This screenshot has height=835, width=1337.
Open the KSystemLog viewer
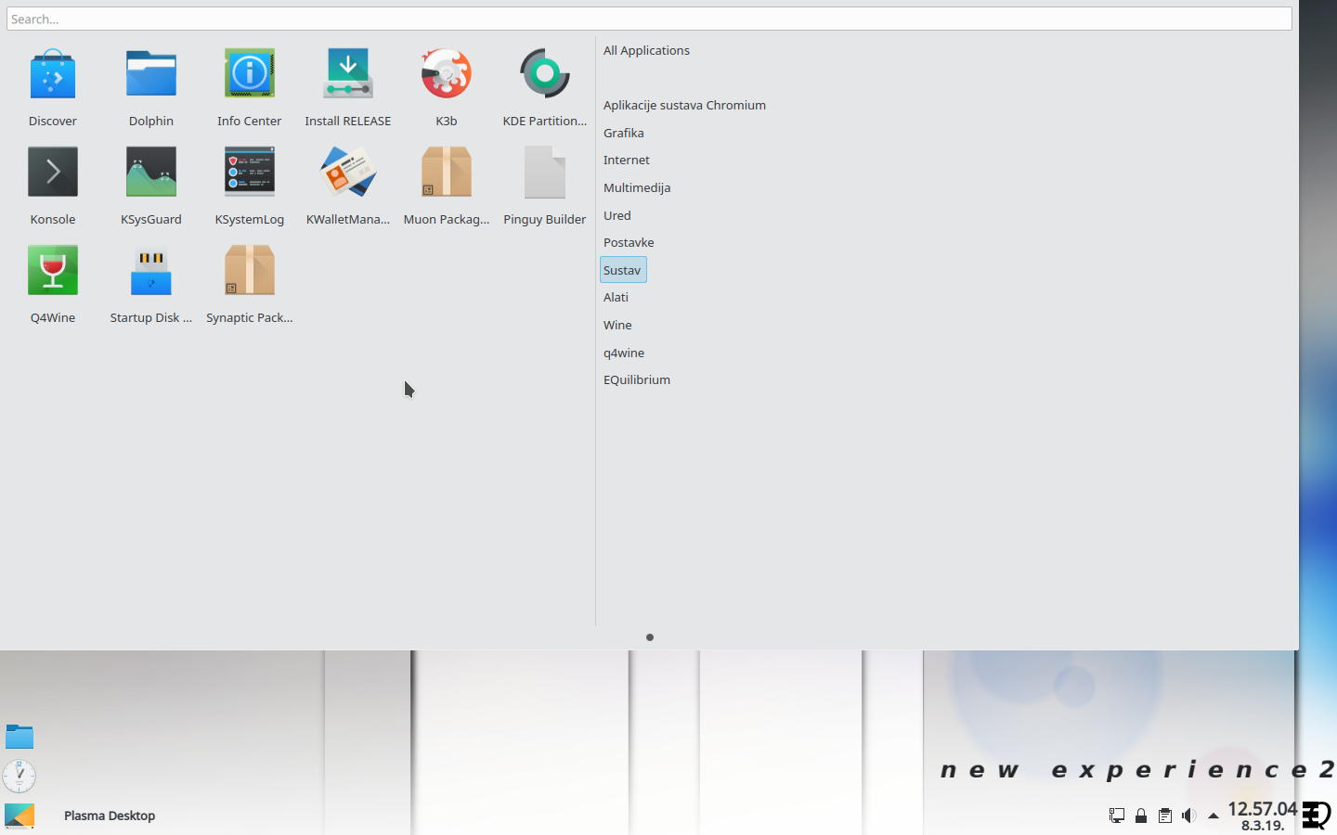tap(250, 186)
